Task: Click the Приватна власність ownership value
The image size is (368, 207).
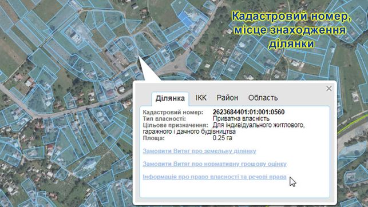Action: 241,118
